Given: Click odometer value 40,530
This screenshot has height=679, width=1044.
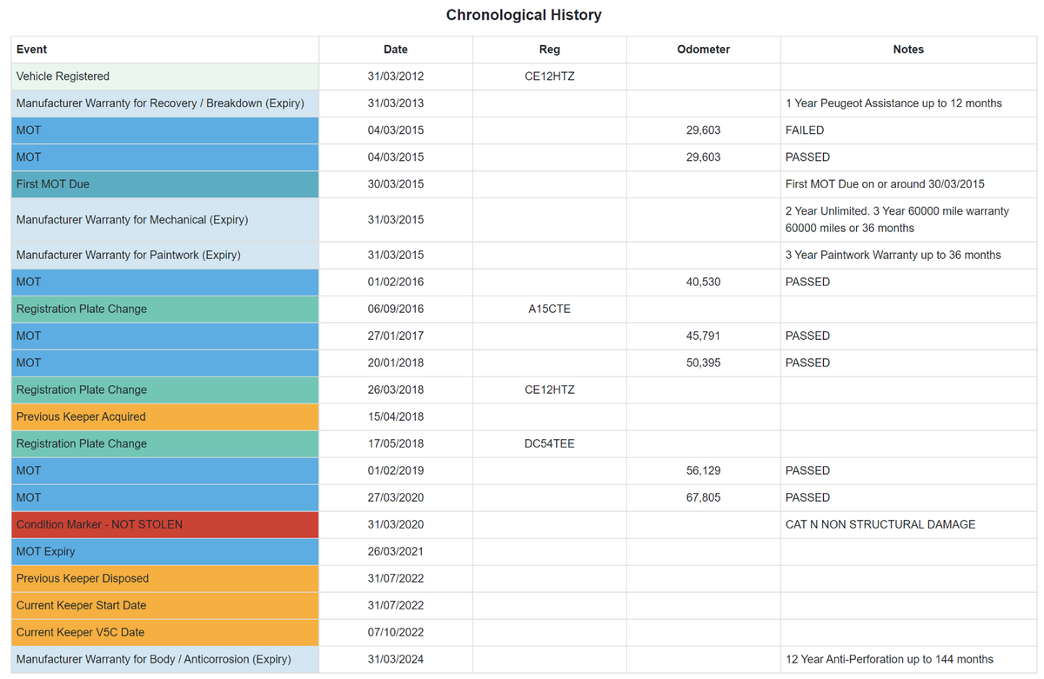Looking at the screenshot, I should 703,283.
